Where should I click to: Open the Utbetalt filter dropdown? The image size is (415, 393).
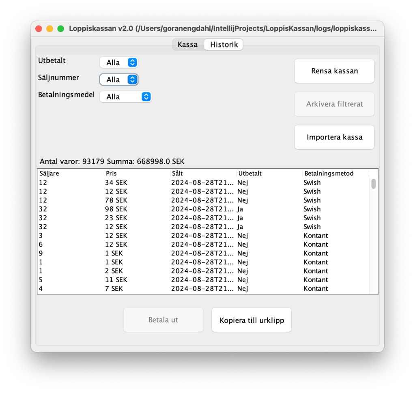pyautogui.click(x=119, y=62)
